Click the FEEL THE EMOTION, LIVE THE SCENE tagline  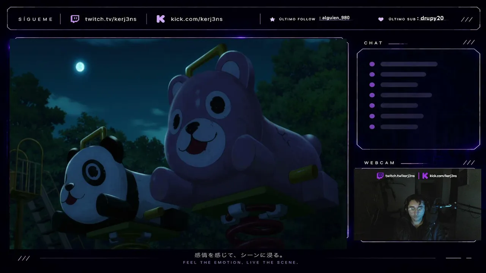point(241,262)
